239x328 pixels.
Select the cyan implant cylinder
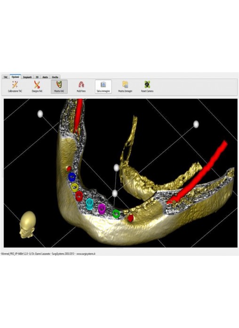(90, 204)
